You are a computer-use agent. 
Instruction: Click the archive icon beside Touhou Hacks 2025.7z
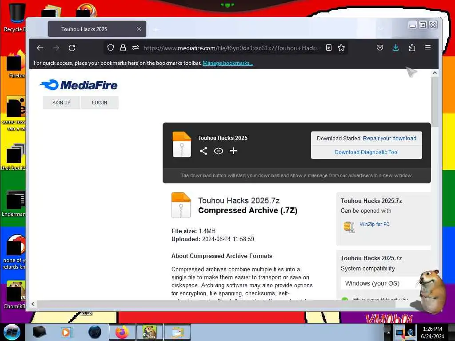tap(181, 205)
